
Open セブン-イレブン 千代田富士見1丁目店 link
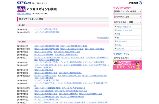[47, 88]
